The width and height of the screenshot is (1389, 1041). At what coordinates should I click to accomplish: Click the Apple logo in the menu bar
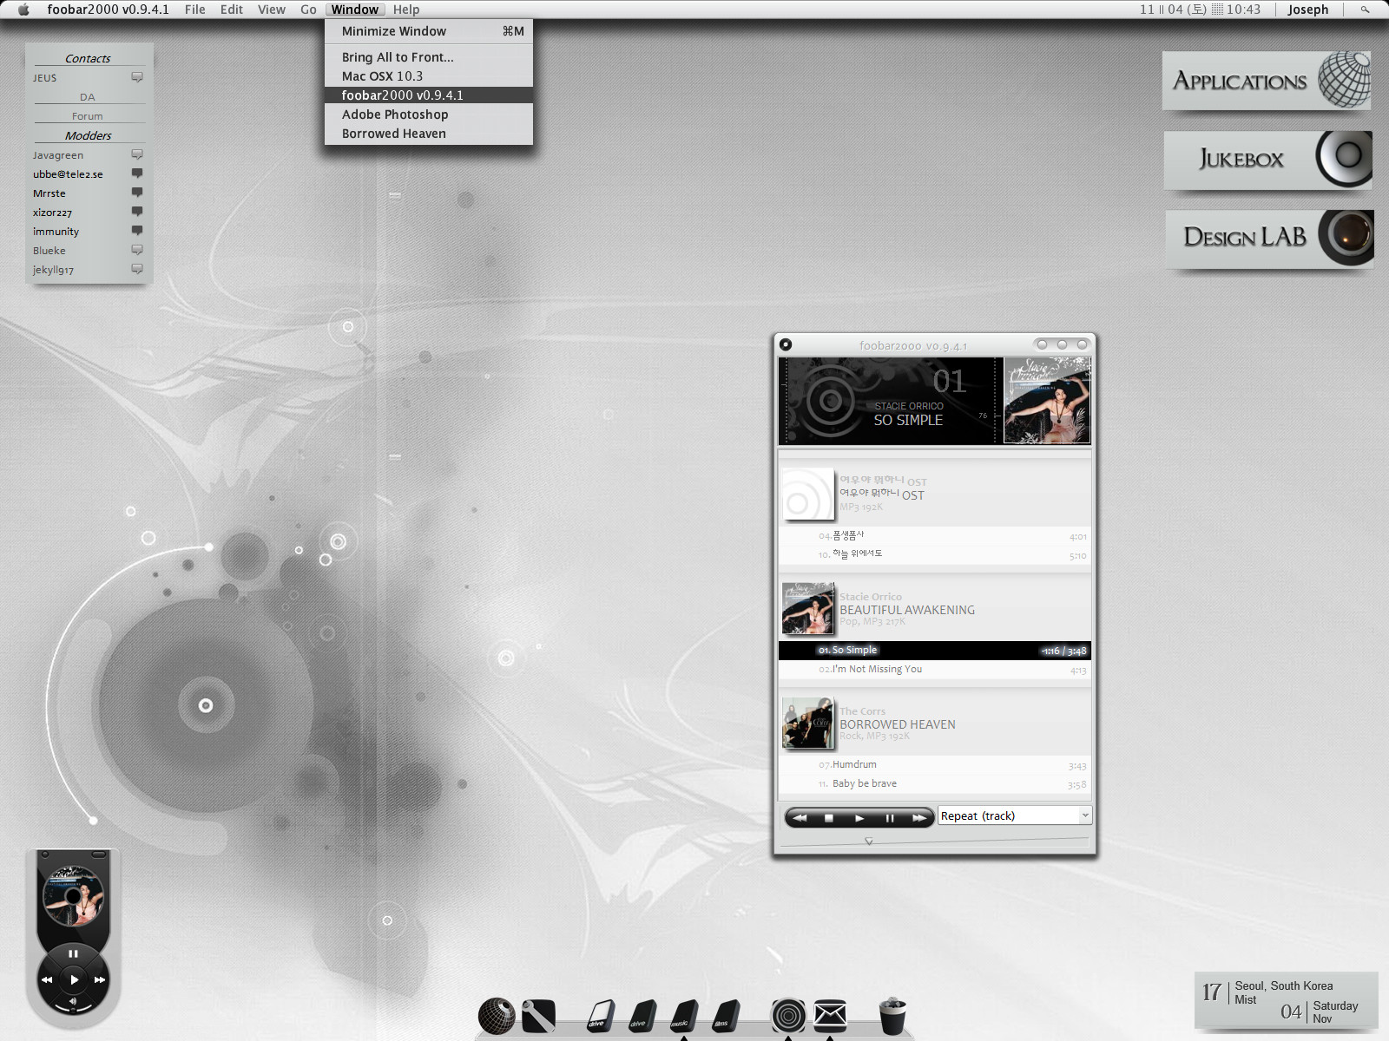[23, 10]
